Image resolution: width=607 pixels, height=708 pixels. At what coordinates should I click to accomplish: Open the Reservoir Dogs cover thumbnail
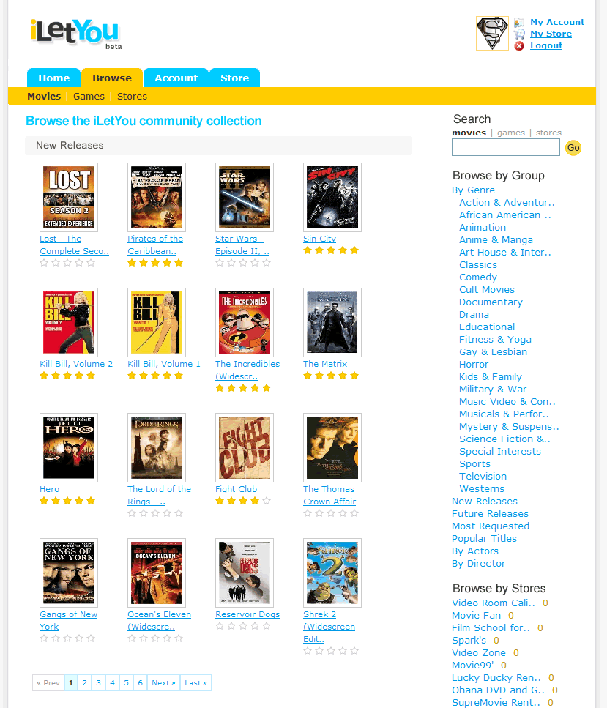coord(245,573)
